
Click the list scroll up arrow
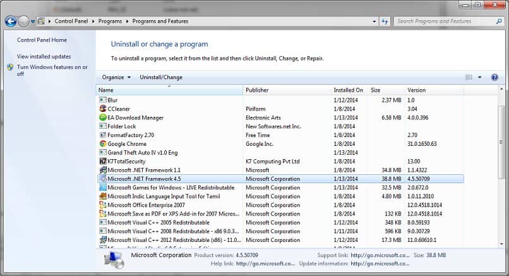(501, 89)
